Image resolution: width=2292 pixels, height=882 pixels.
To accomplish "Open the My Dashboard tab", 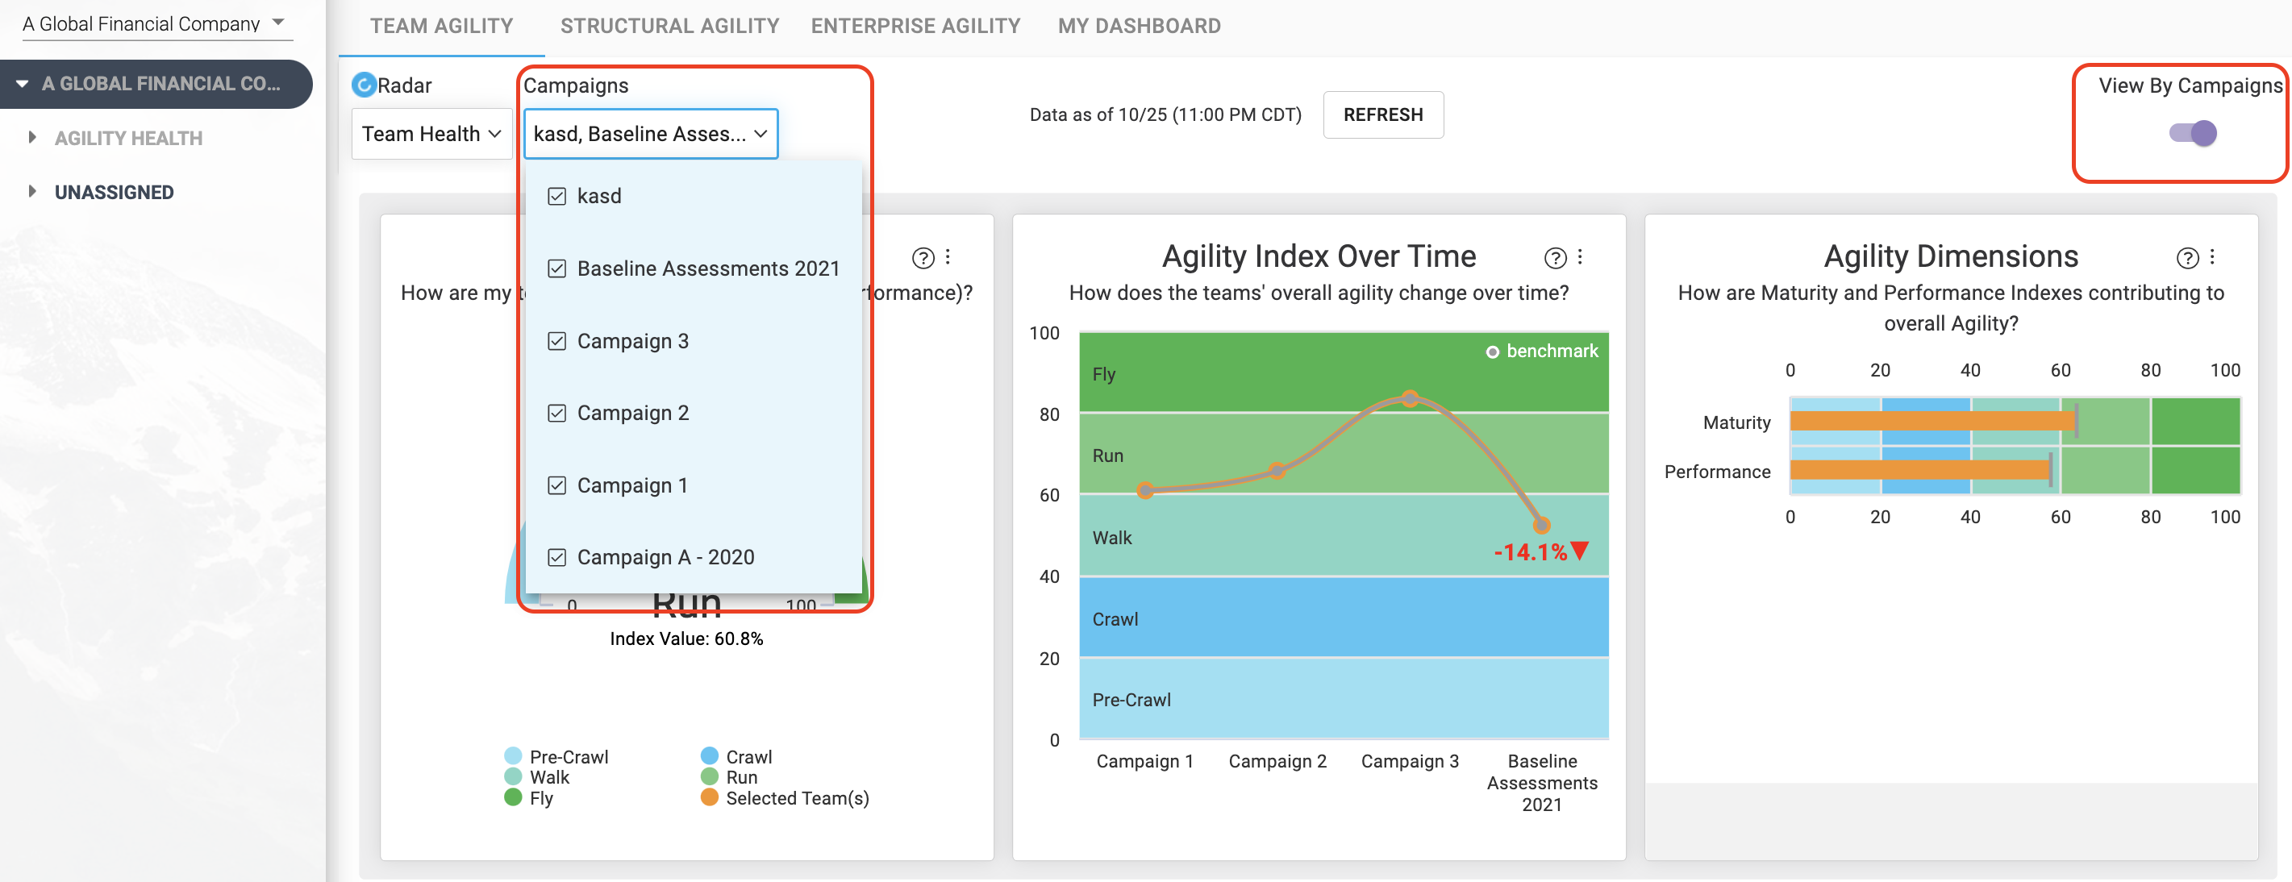I will click(x=1139, y=26).
